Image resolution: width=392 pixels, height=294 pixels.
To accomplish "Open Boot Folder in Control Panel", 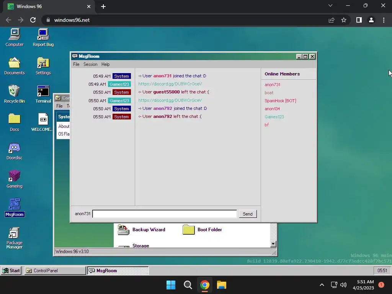I will coord(202,230).
